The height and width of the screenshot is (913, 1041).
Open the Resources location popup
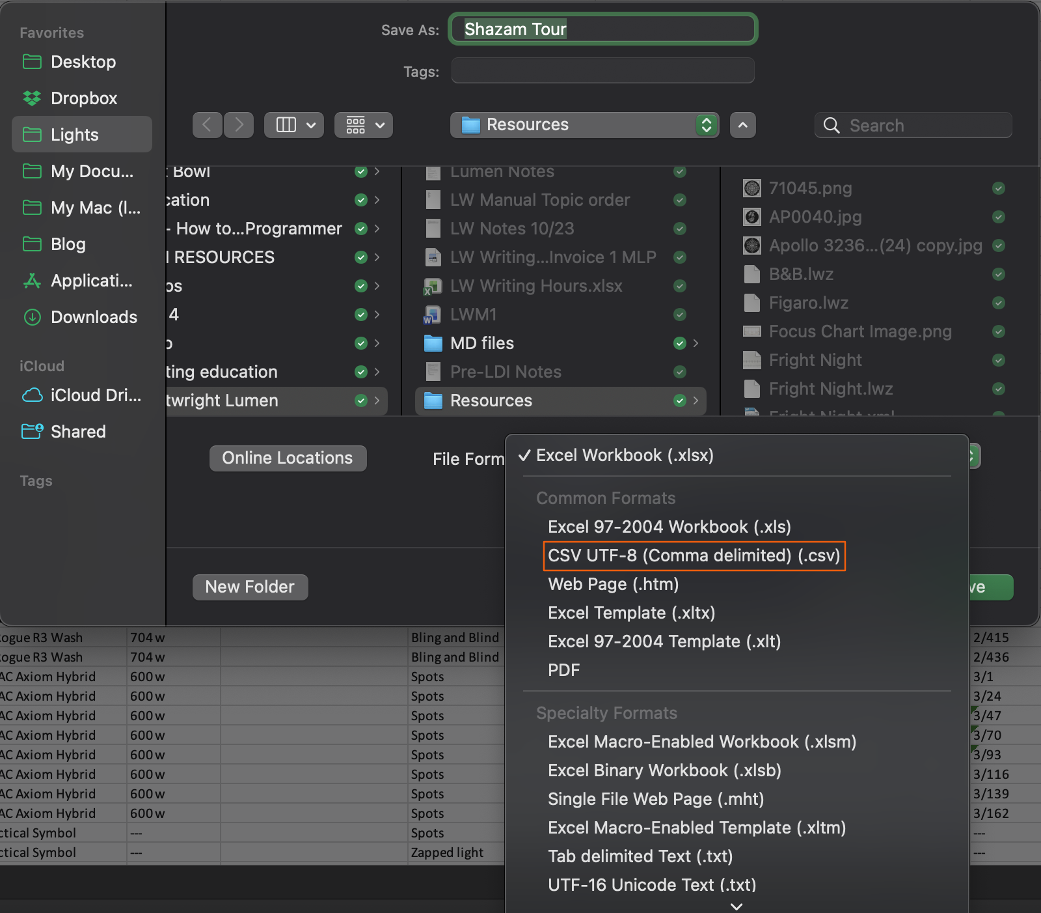[584, 124]
